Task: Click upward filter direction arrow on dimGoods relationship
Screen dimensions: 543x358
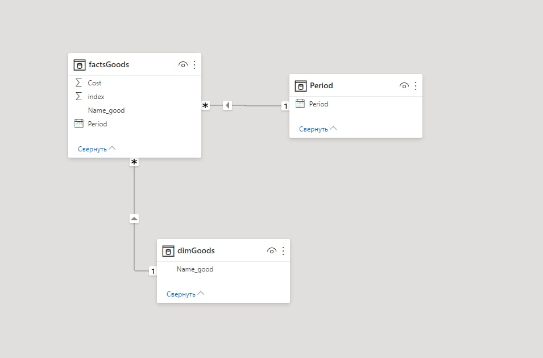Action: pos(134,219)
